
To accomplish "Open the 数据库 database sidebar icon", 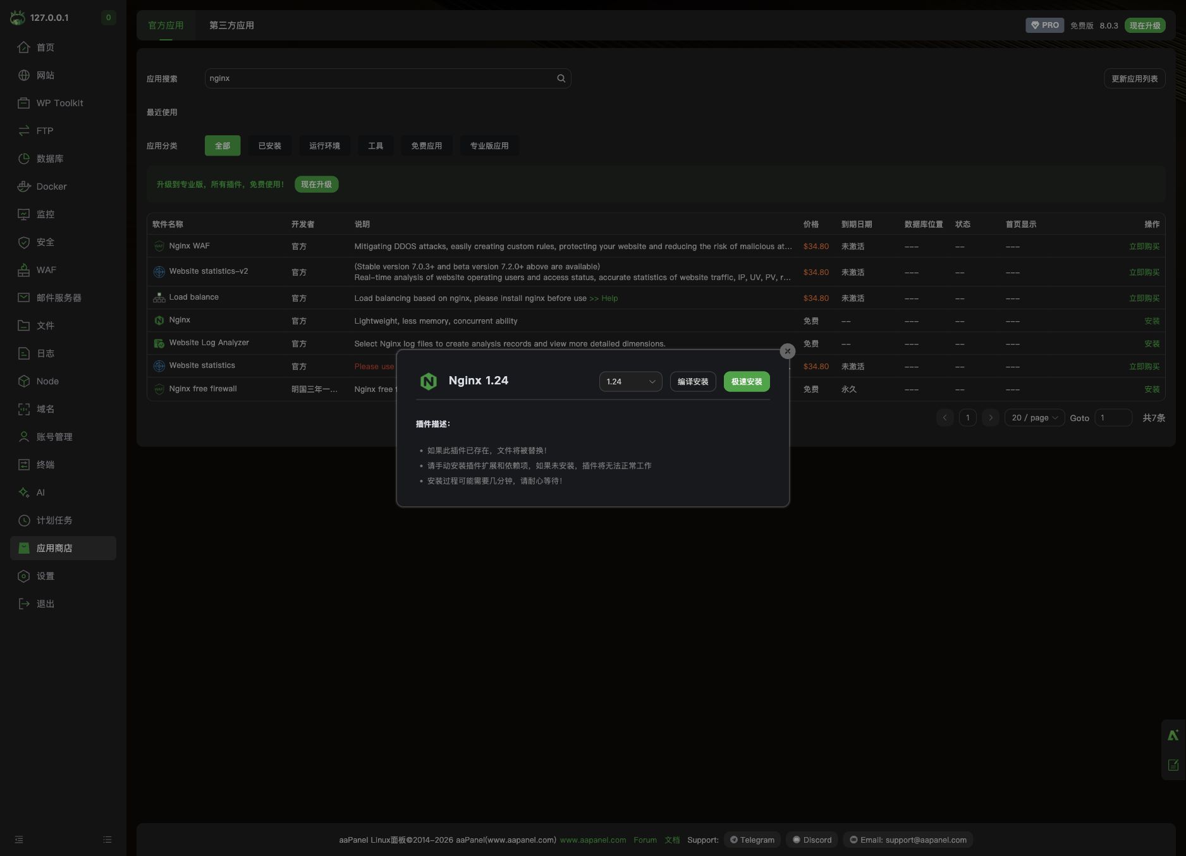I will click(x=24, y=159).
